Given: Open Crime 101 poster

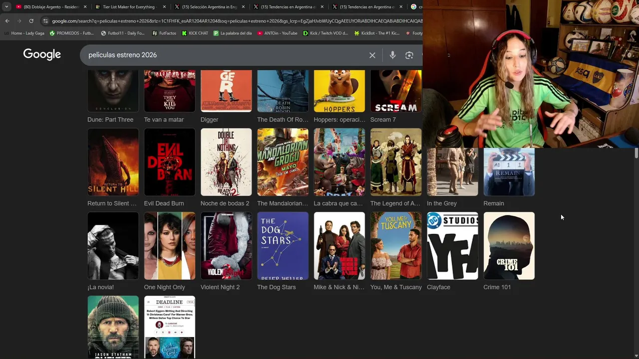Looking at the screenshot, I should [x=509, y=246].
